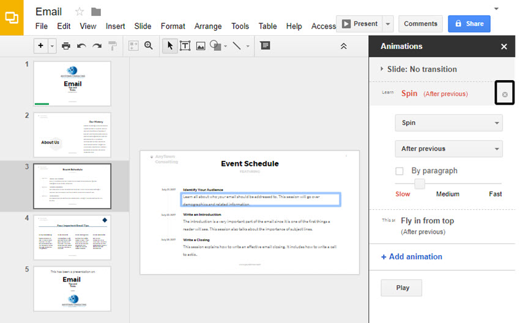Open the File menu

(x=42, y=26)
